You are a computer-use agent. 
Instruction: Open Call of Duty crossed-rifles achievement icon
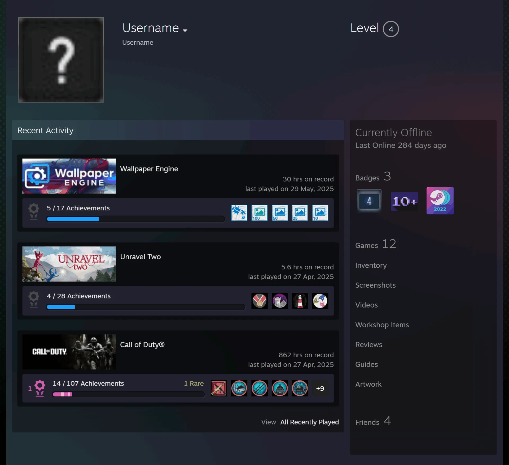pos(219,388)
